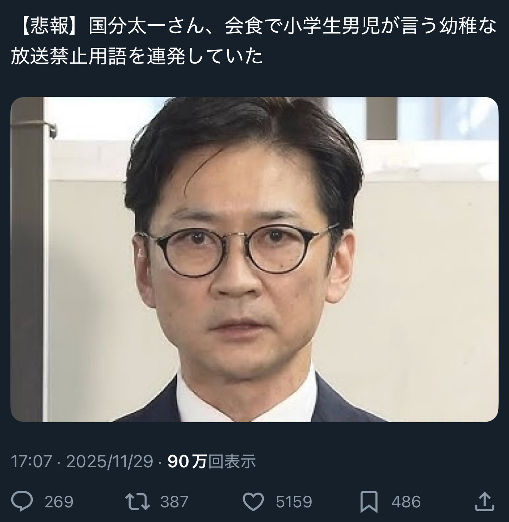The width and height of the screenshot is (509, 522).
Task: Click the 387 reposts count
Action: pos(174,502)
